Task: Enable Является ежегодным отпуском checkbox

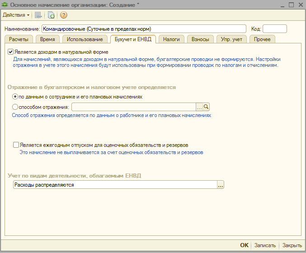Action: tap(16, 145)
